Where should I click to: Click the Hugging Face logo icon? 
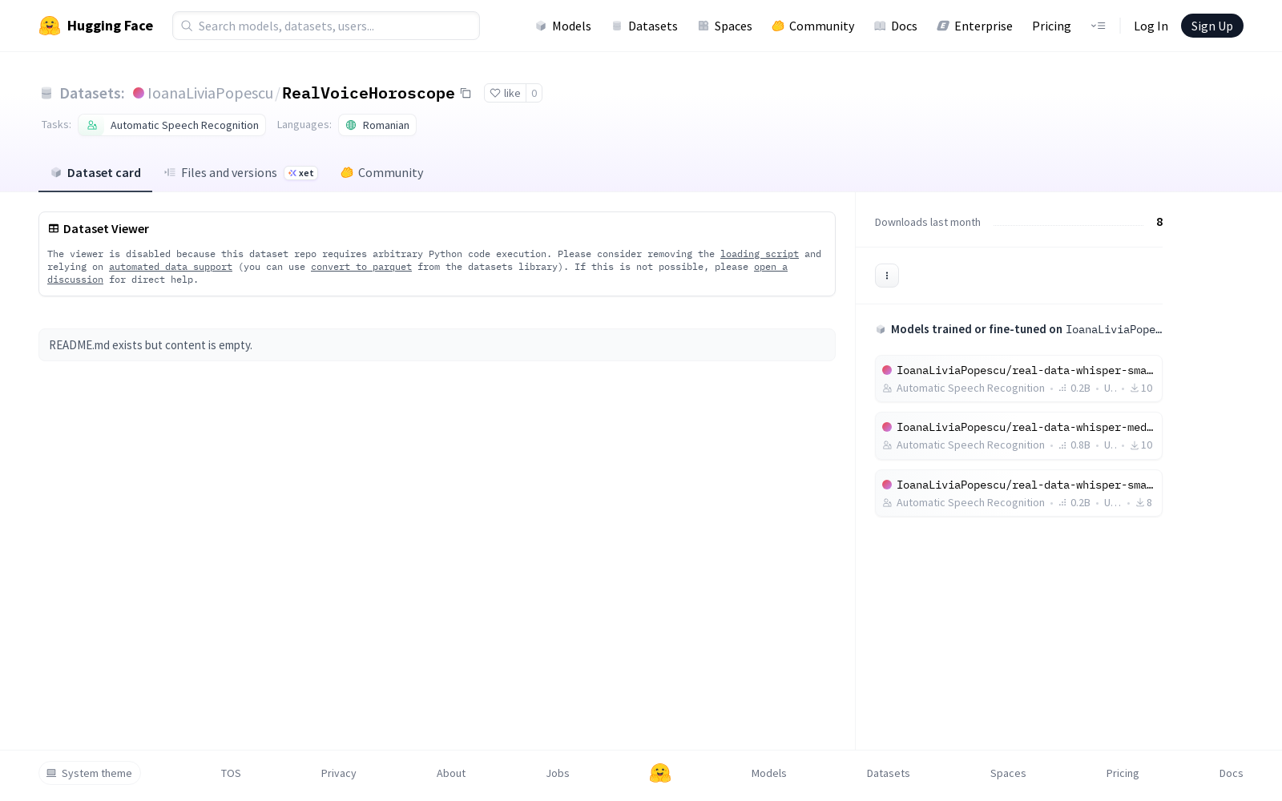[50, 26]
